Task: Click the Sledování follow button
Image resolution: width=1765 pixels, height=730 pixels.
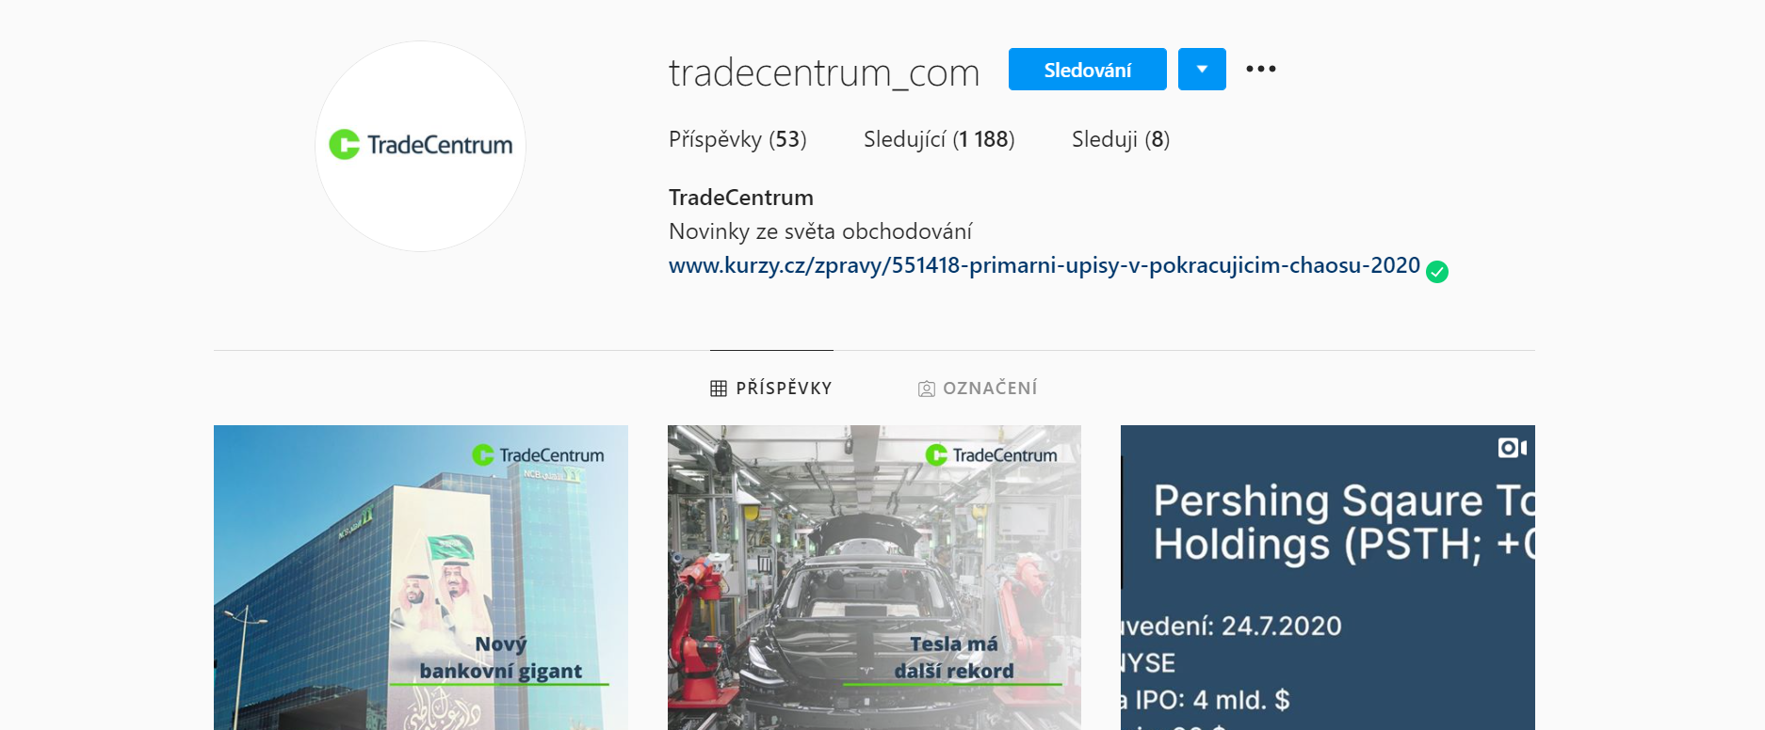Action: click(1087, 69)
